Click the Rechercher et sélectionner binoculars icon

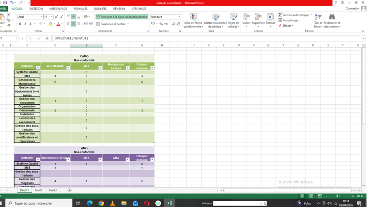point(332,17)
